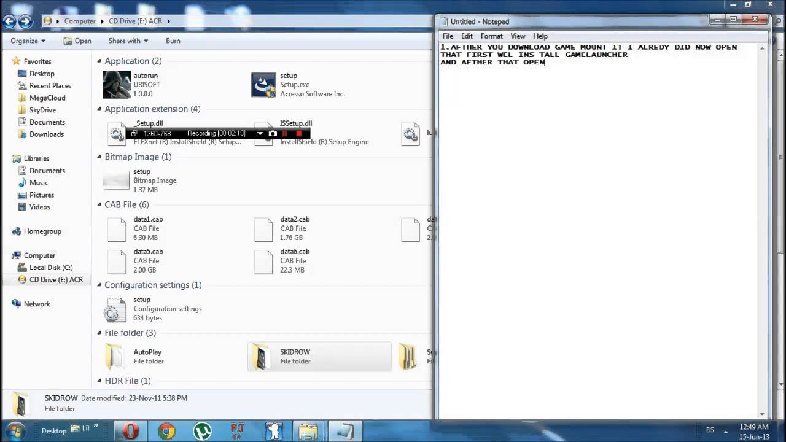Open Notepad Edit menu
The width and height of the screenshot is (786, 442).
coord(467,36)
